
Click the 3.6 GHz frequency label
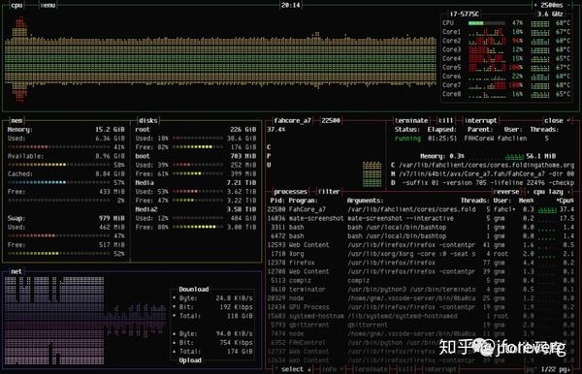[550, 15]
